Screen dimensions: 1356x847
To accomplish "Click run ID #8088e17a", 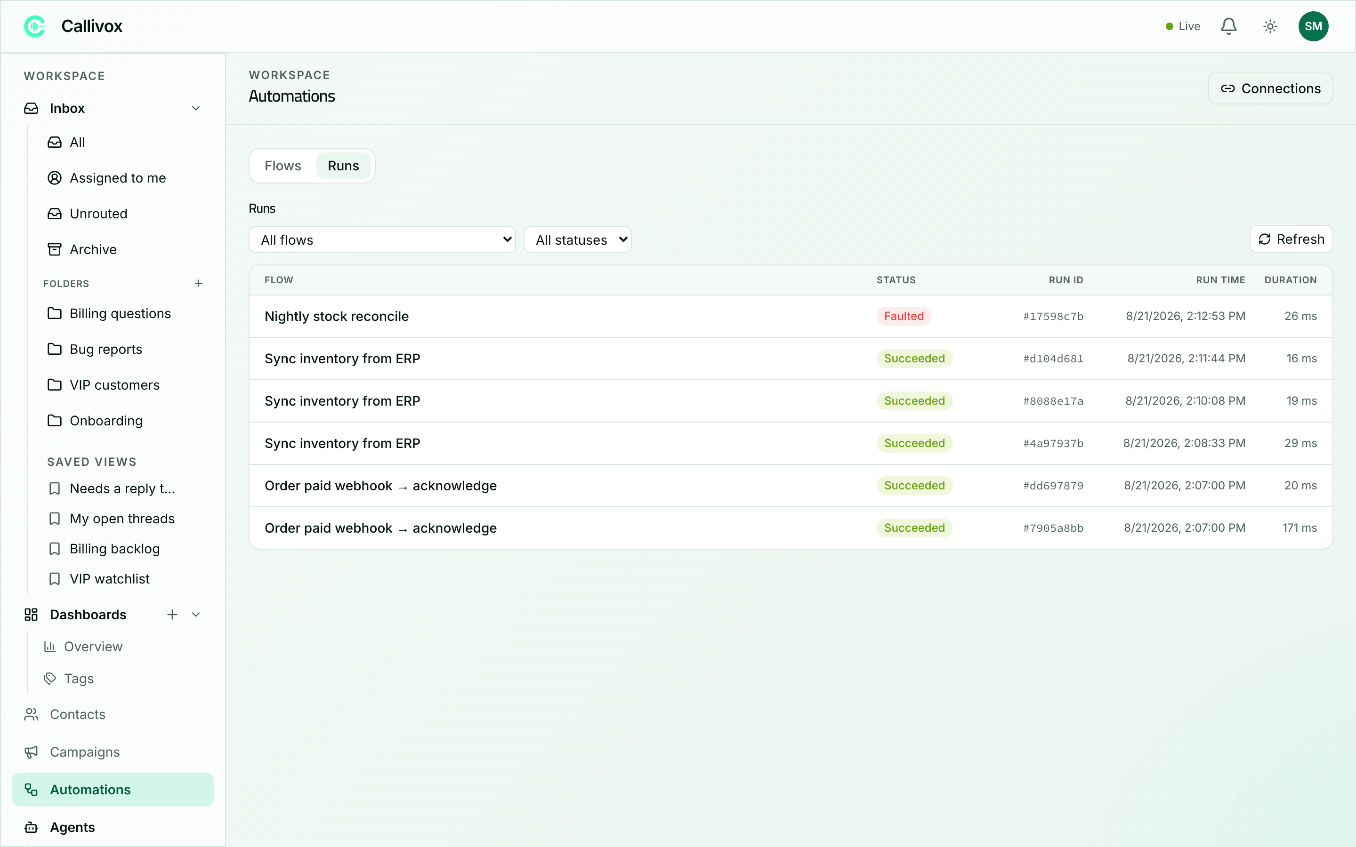I will 1053,401.
